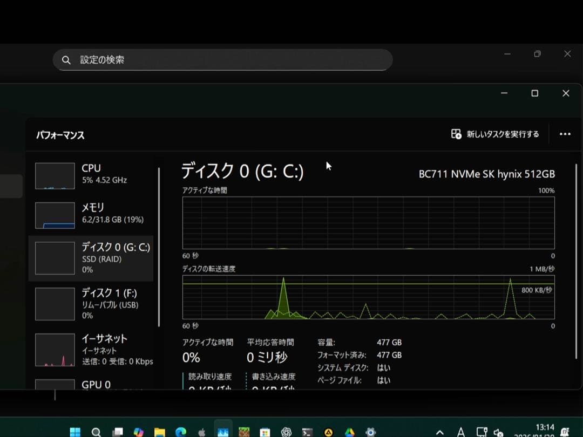The height and width of the screenshot is (437, 583).
Task: Open File Explorer from the taskbar
Action: pyautogui.click(x=159, y=432)
